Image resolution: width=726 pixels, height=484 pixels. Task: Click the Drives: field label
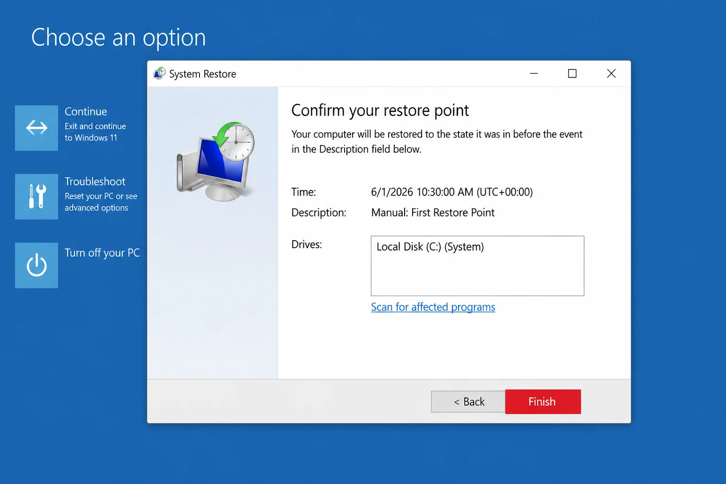click(306, 244)
